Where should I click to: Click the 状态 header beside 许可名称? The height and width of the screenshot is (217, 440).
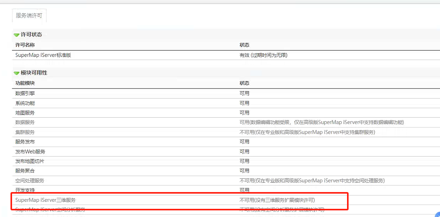pos(244,45)
